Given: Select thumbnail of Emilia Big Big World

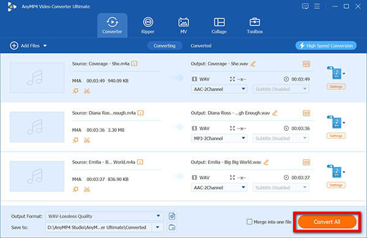Looking at the screenshot, I should [37, 176].
